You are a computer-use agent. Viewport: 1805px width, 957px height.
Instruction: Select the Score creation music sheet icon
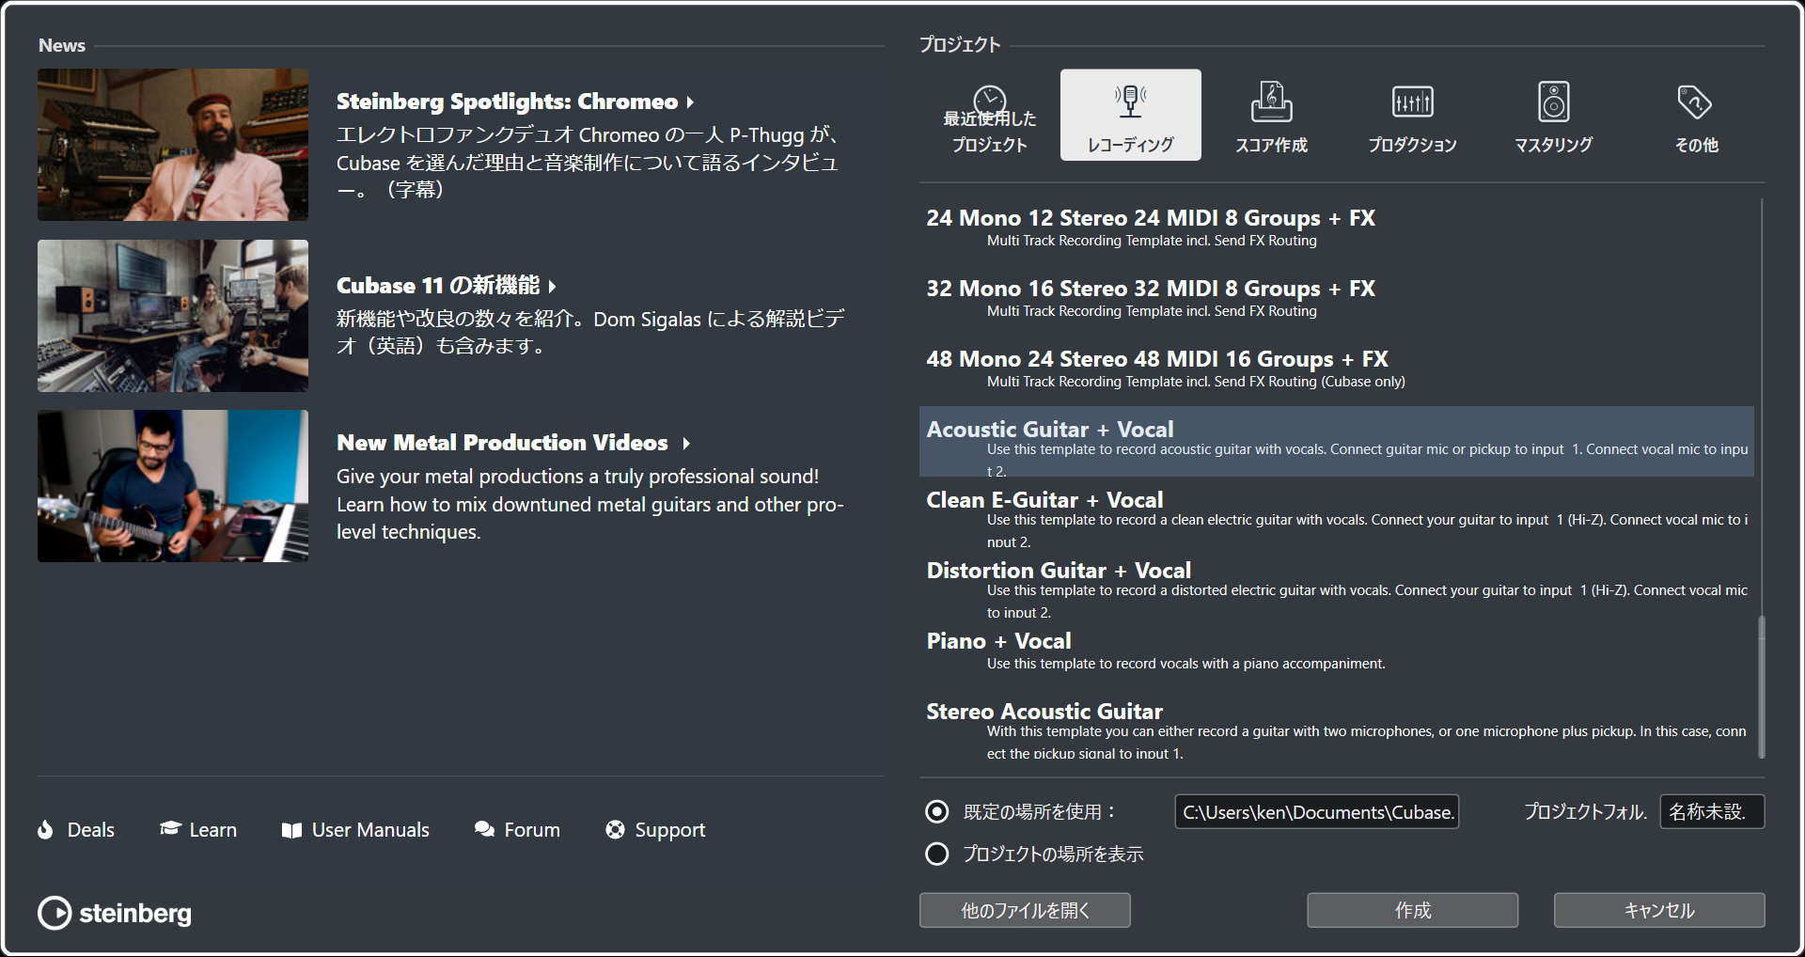(1271, 101)
